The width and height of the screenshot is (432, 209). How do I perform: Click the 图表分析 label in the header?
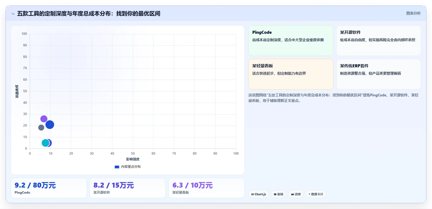coord(413,13)
